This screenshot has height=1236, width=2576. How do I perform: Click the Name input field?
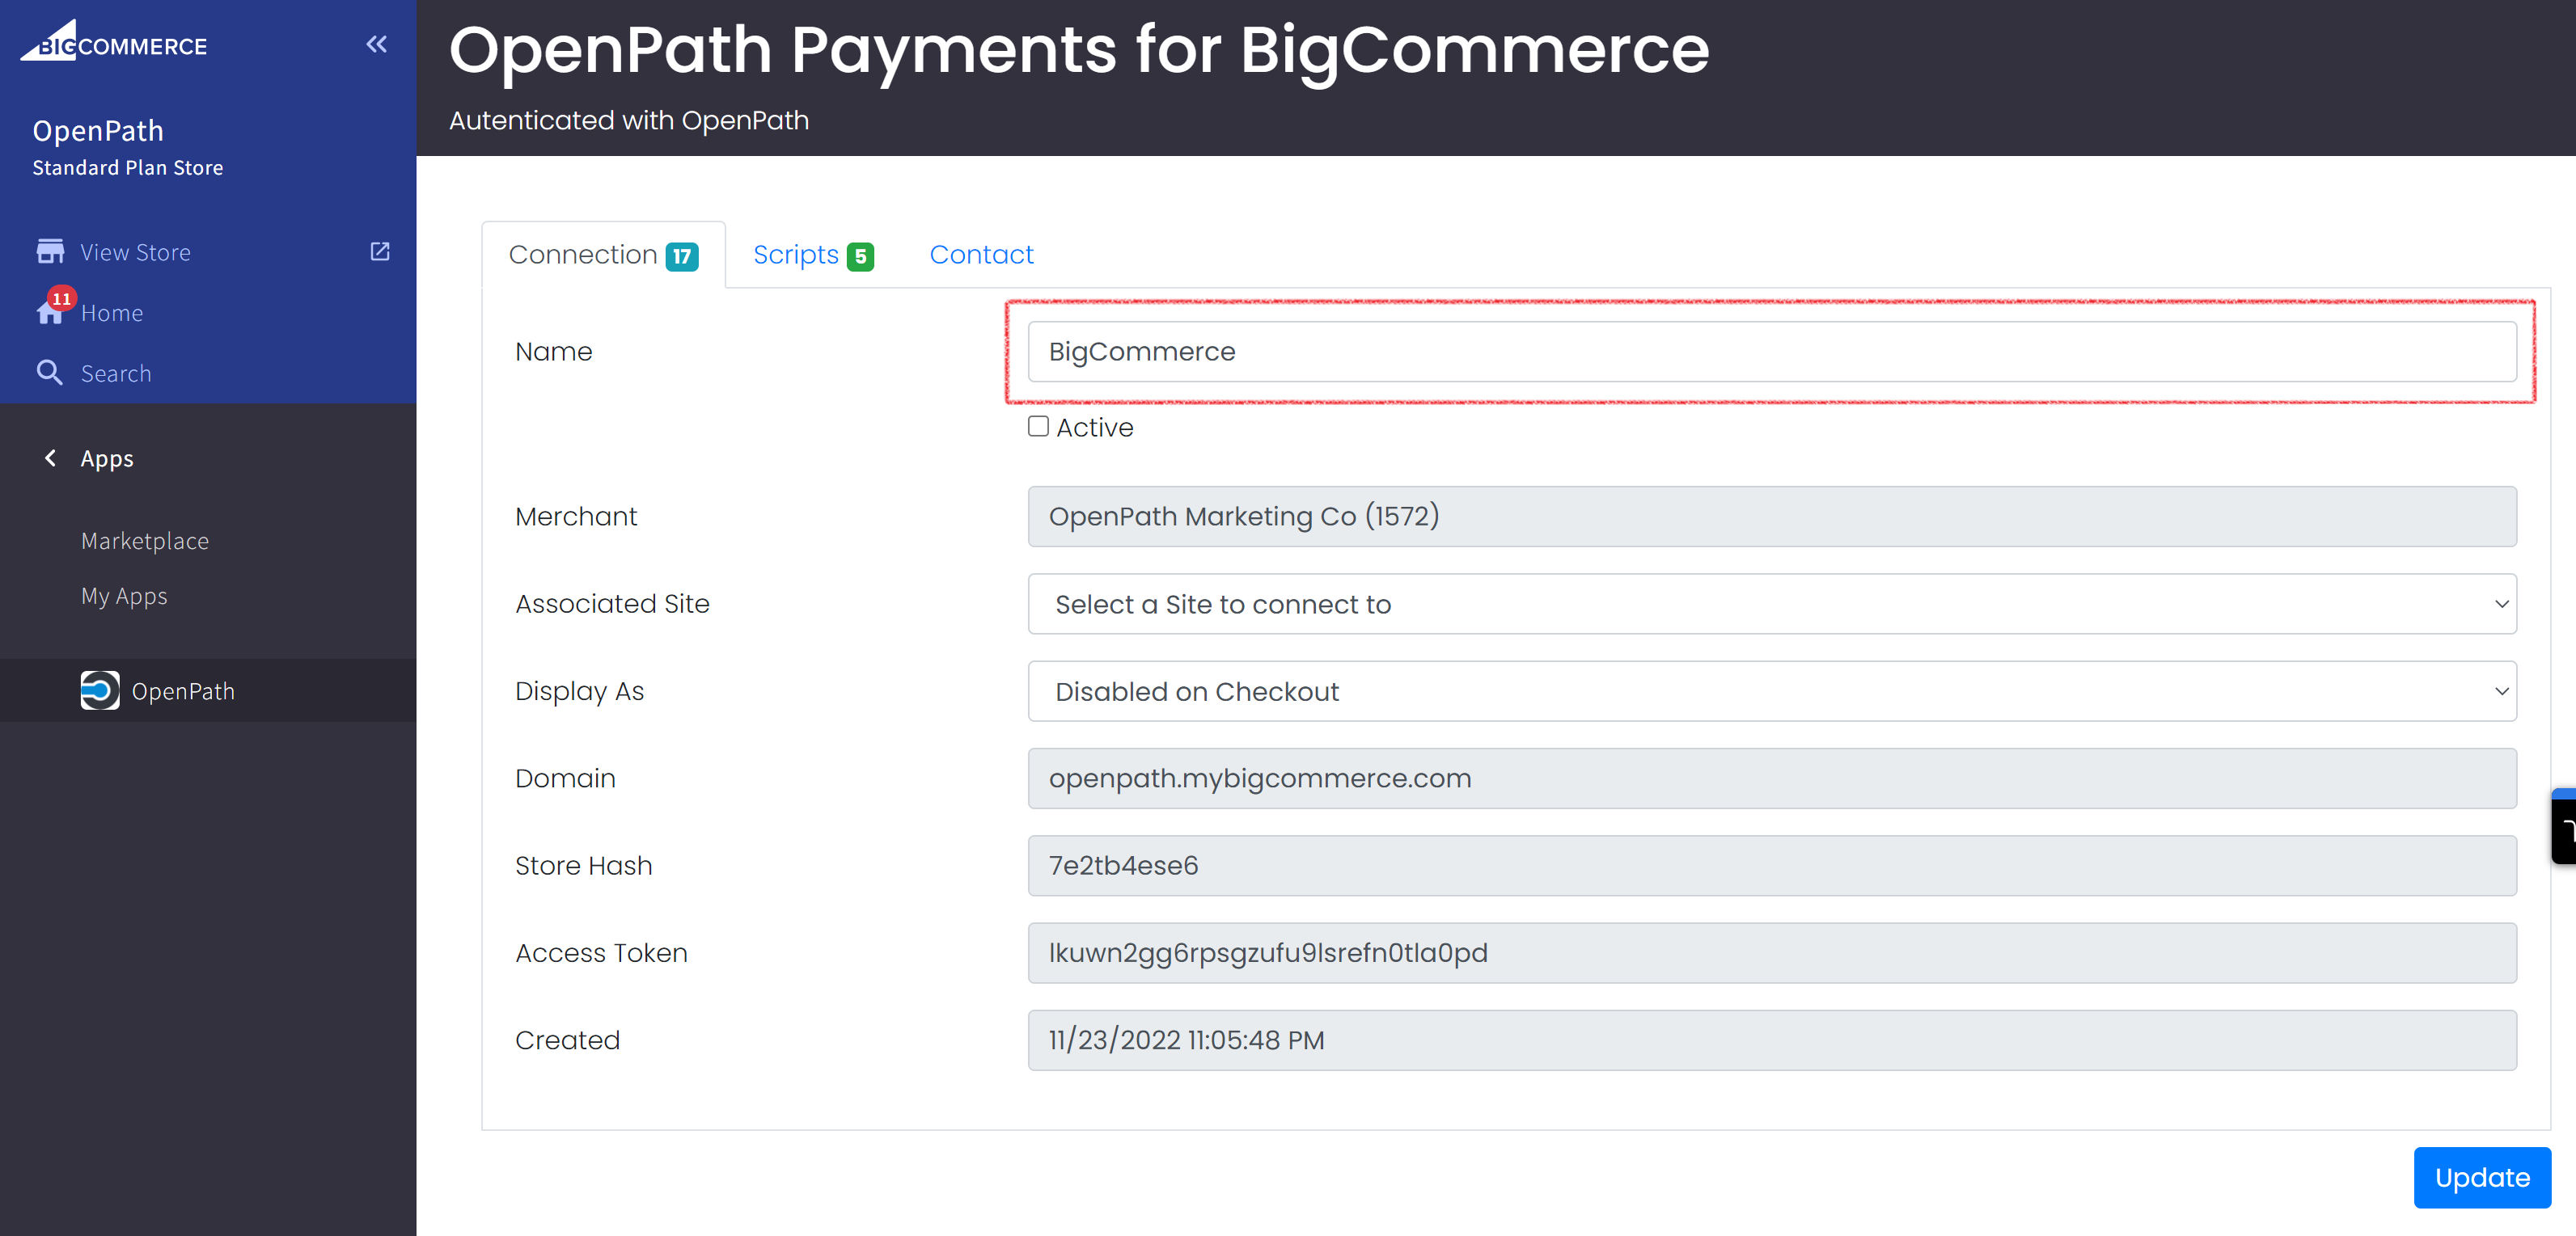click(x=1772, y=352)
